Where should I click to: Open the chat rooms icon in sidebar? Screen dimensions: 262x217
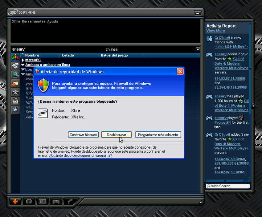click(x=15, y=66)
